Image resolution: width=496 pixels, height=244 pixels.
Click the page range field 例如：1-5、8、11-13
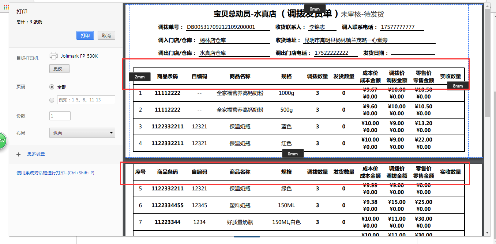click(x=86, y=100)
